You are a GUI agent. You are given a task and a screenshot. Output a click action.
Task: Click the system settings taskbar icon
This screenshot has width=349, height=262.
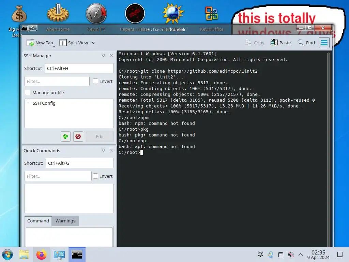[59, 254]
